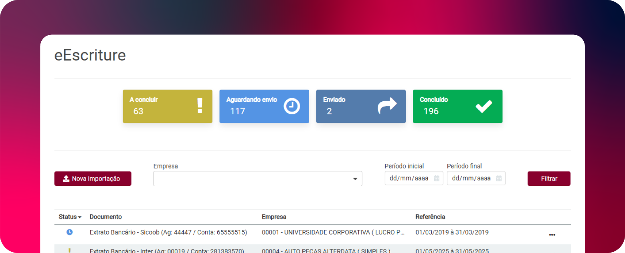This screenshot has width=625, height=253.
Task: Click the arrow icon on Enviado card
Action: [387, 106]
